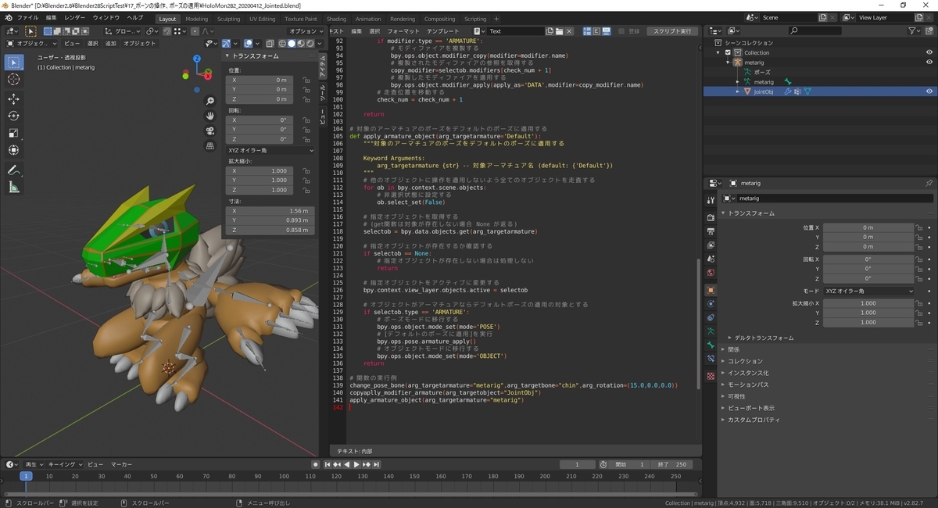Toggle Collection exclude checkbox in outliner
This screenshot has width=938, height=508.
point(728,52)
